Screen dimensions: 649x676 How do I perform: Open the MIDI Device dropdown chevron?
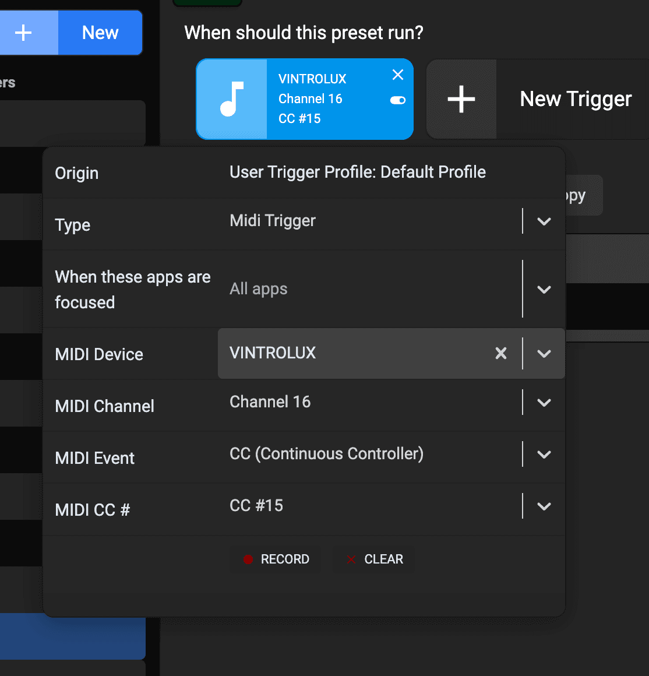(544, 353)
